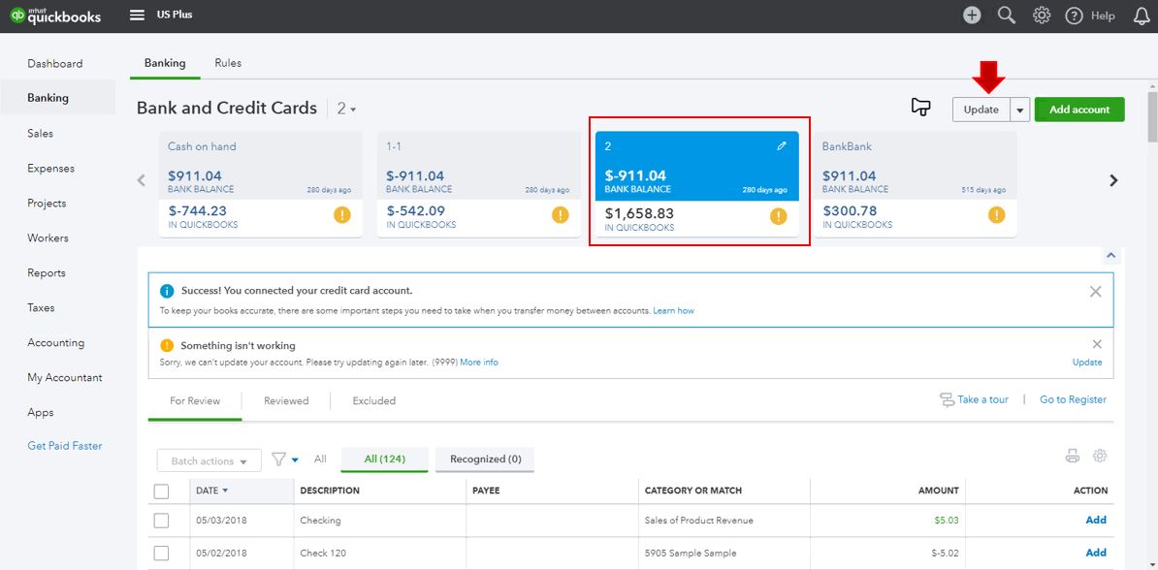
Task: Open QuickBooks Settings with gear icon
Action: (x=1041, y=15)
